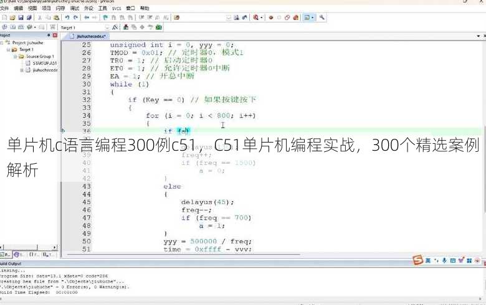Open a file using folder icon
486x305 pixels.
pos(12,17)
